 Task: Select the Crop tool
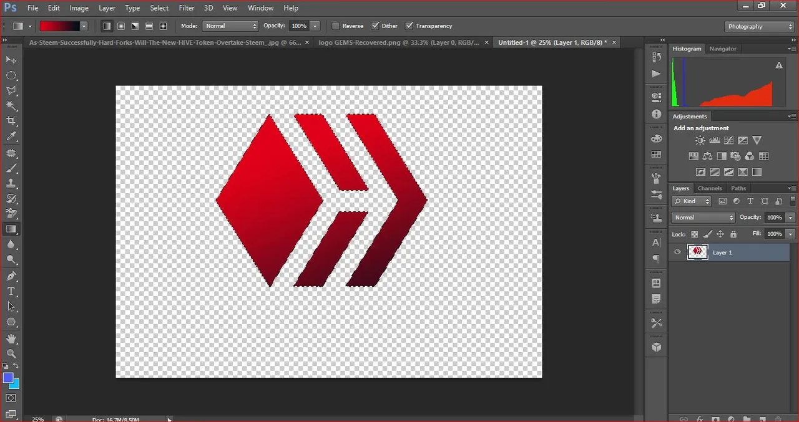click(11, 121)
